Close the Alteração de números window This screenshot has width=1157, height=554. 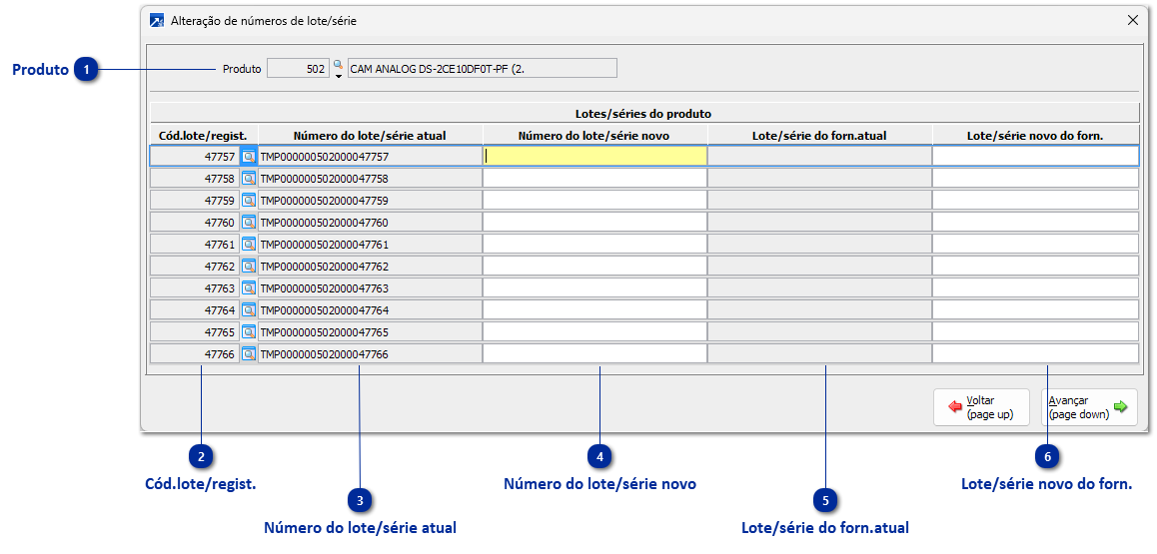(x=1133, y=21)
